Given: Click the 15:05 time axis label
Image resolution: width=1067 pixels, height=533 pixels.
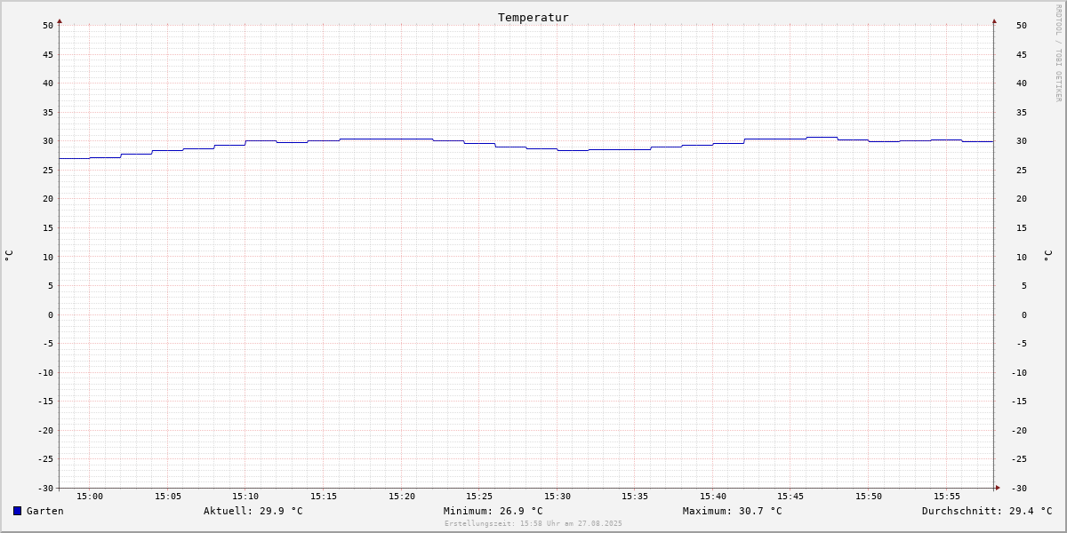Looking at the screenshot, I should [168, 497].
